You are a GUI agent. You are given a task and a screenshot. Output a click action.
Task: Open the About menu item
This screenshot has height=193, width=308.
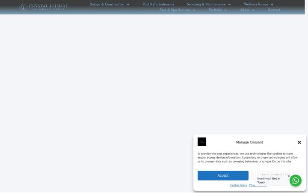245,10
